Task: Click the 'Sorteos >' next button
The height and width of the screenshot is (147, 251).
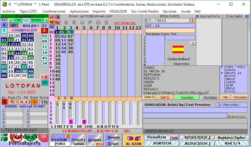Action: tap(37, 20)
